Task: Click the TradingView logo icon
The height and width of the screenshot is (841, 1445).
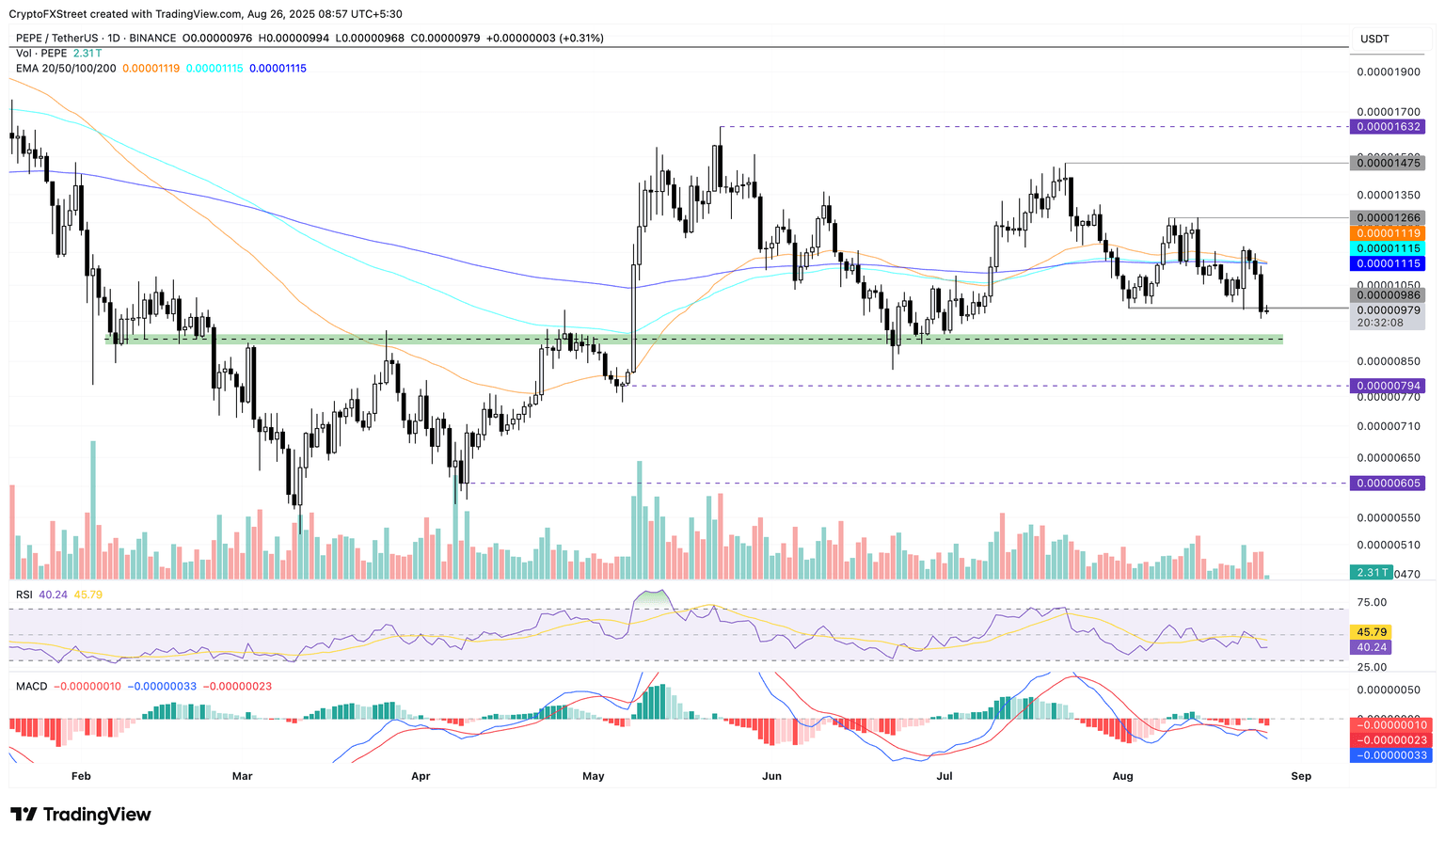Action: pyautogui.click(x=24, y=815)
